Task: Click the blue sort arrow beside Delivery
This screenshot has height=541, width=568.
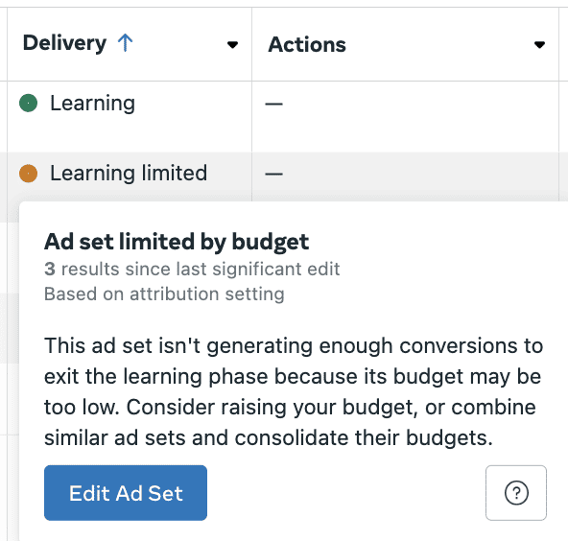Action: click(x=125, y=43)
